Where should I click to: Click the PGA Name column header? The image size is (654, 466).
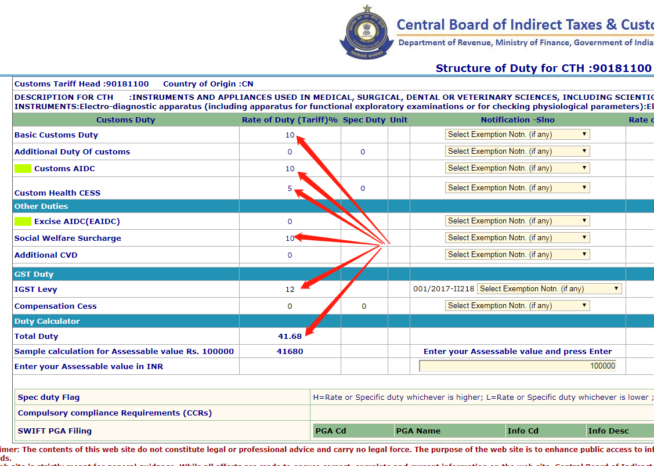[418, 431]
